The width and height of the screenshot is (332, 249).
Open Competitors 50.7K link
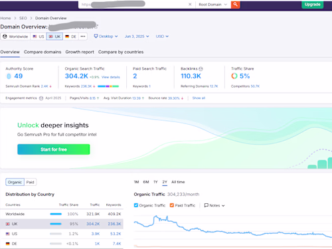pos(255,86)
